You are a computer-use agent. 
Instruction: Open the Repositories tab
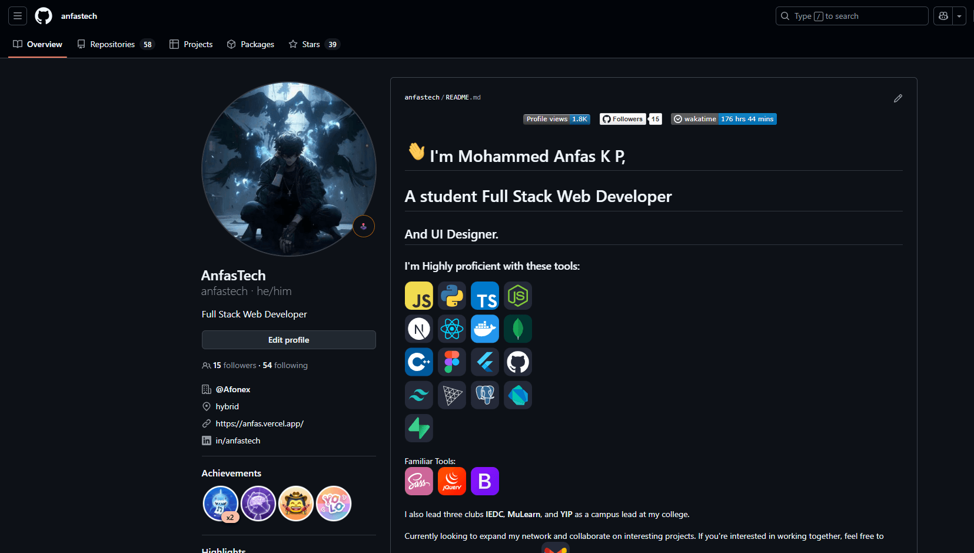click(x=116, y=44)
